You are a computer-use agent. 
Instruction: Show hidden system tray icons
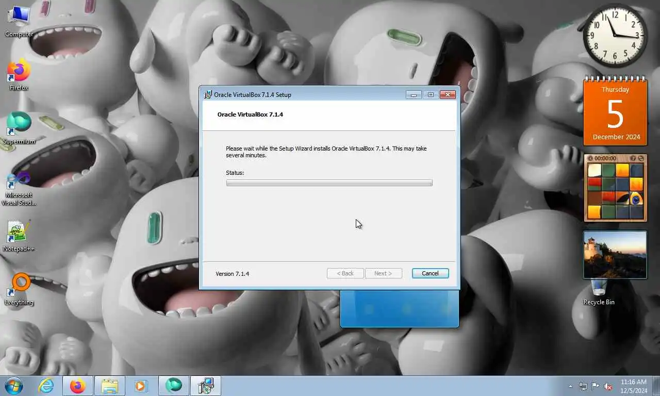(x=570, y=386)
